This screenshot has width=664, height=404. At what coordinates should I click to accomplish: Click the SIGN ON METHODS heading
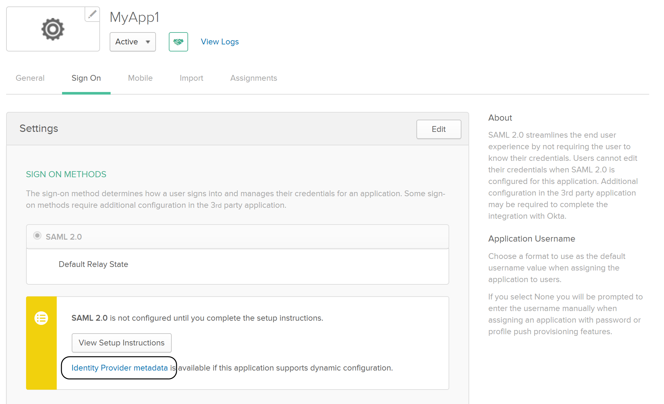point(66,174)
